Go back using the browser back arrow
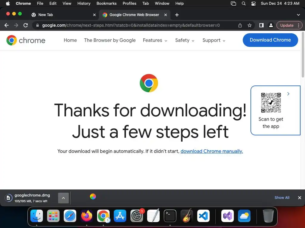This screenshot has height=228, width=305. click(7, 25)
